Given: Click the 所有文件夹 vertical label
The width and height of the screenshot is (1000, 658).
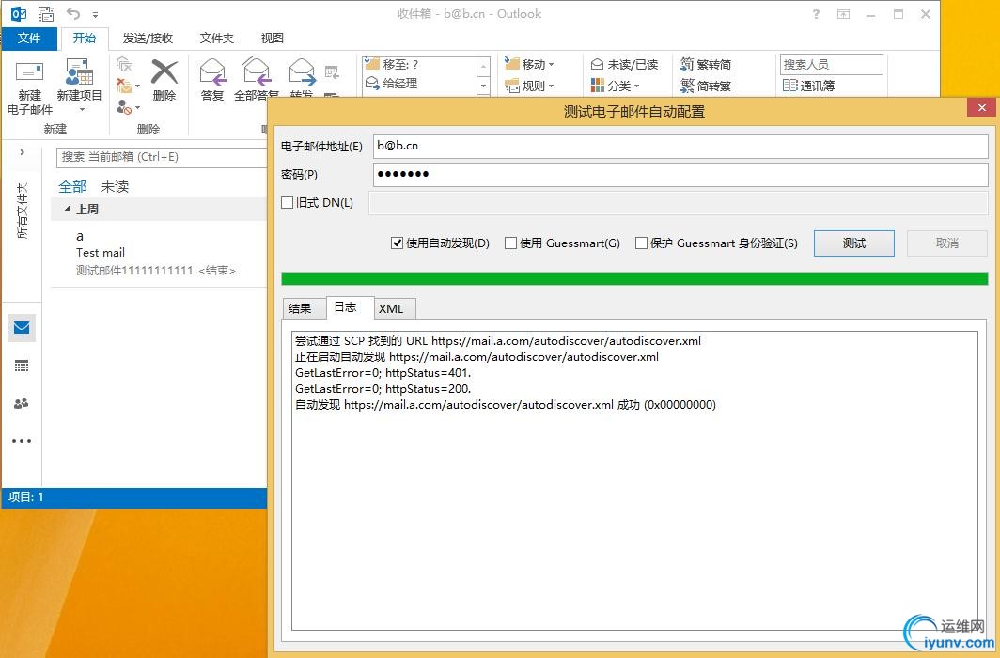Looking at the screenshot, I should (x=23, y=211).
